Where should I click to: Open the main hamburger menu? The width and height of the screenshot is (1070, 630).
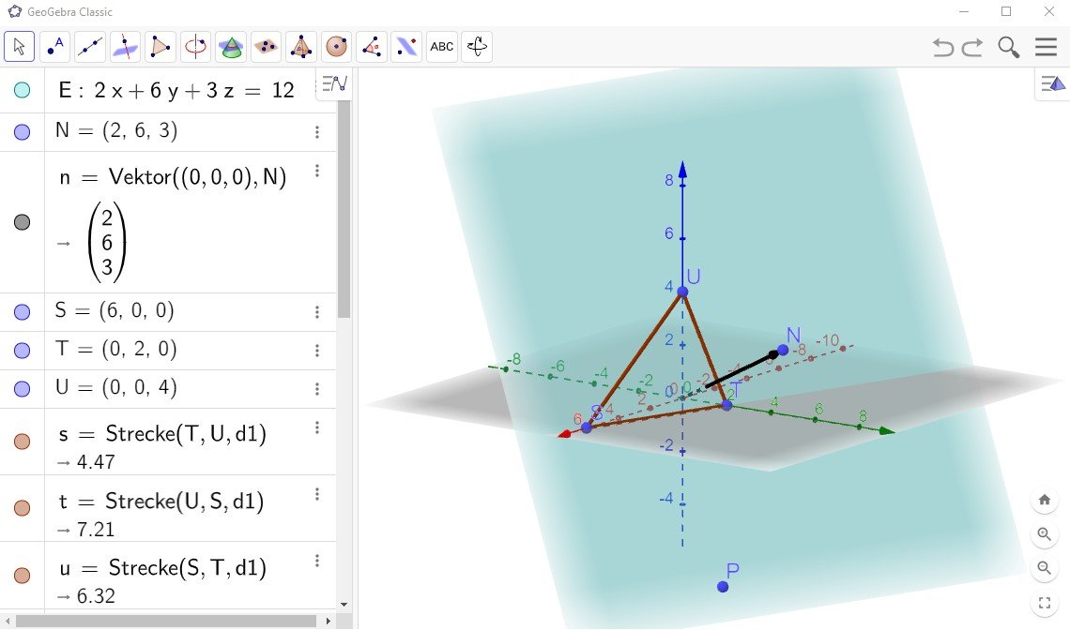(x=1046, y=46)
